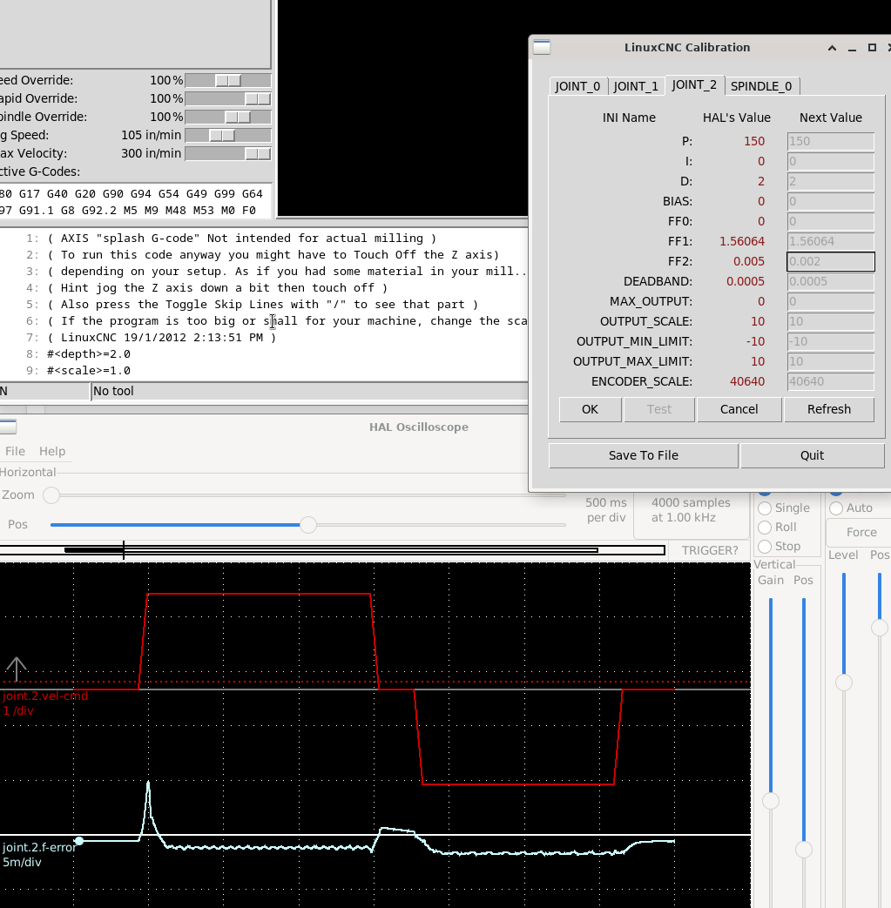Click the oscilloscope Zoom slider handle

[51, 495]
